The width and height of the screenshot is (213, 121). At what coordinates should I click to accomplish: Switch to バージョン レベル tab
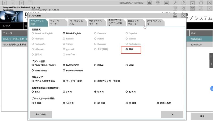77,23
